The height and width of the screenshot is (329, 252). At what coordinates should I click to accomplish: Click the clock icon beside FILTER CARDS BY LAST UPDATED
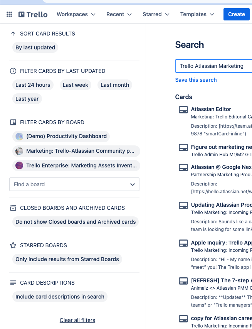(13, 71)
